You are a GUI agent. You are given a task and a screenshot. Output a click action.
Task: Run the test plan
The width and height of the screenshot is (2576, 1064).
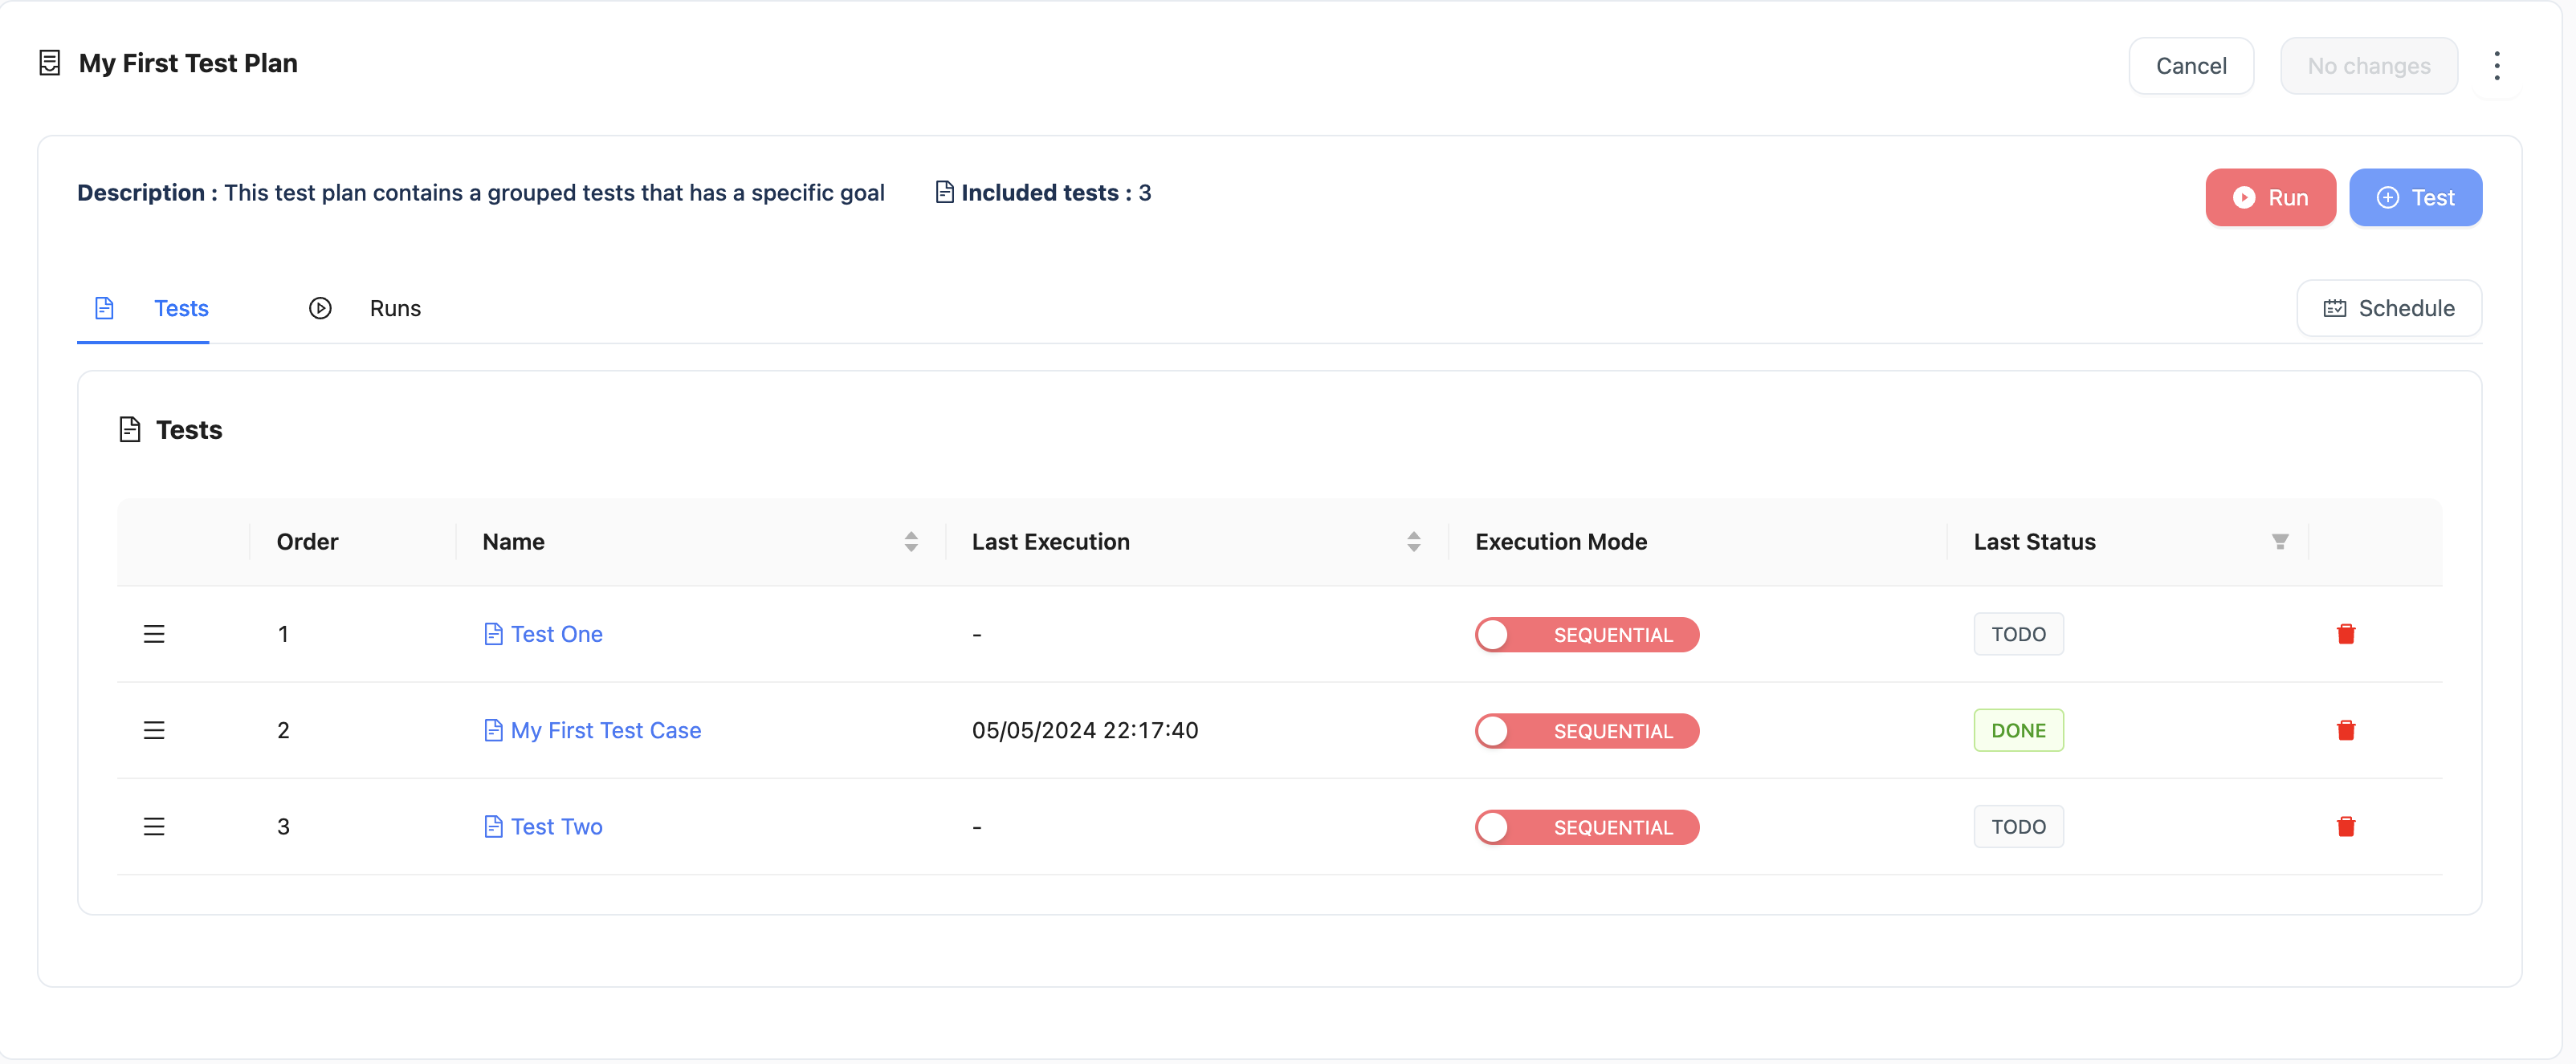pos(2270,198)
